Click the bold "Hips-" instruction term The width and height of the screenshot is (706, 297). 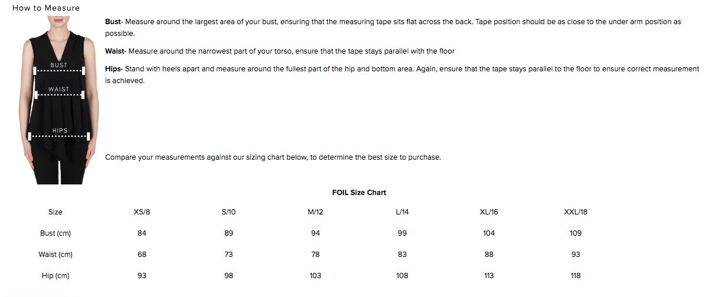[114, 69]
